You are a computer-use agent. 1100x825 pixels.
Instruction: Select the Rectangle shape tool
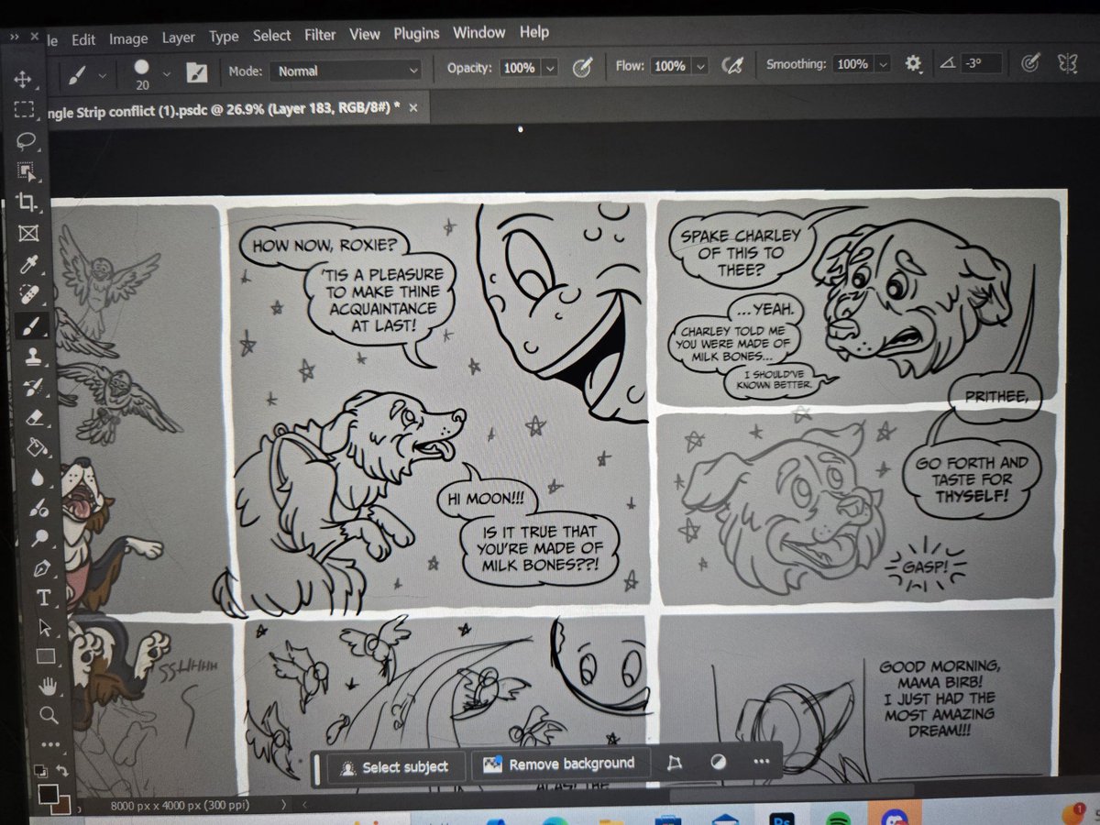click(46, 656)
